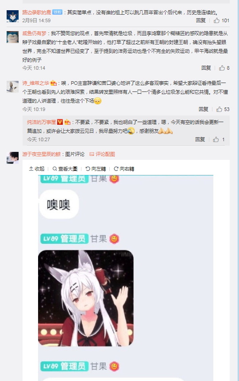Image resolution: width=239 pixels, height=381 pixels.
Task: Open 游于夜空星辰的鲸 username link
Action: coord(42,154)
